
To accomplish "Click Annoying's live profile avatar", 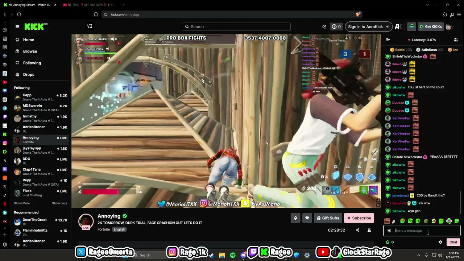I will [86, 221].
